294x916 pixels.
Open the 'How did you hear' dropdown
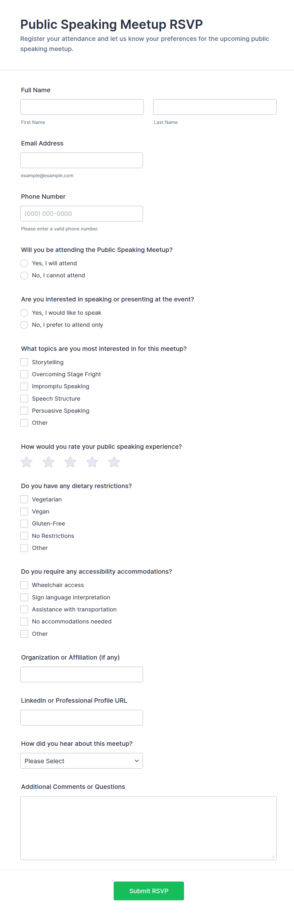pyautogui.click(x=82, y=761)
